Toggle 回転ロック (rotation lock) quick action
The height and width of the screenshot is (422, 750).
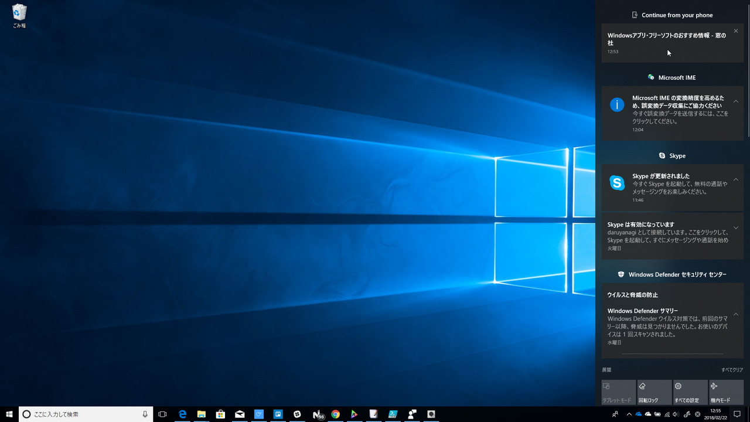[x=654, y=392]
